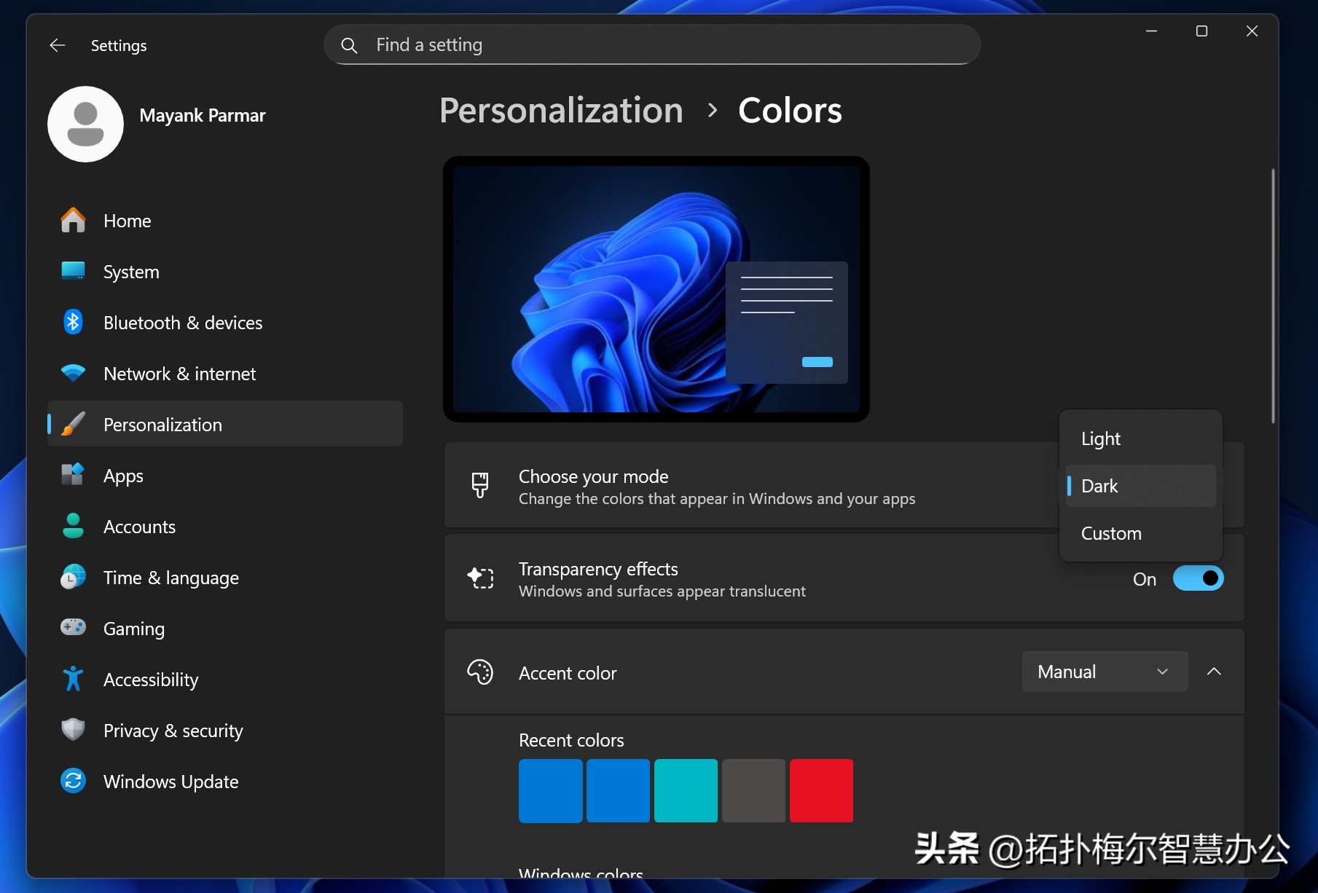Click the Windows Update sync icon

point(73,781)
